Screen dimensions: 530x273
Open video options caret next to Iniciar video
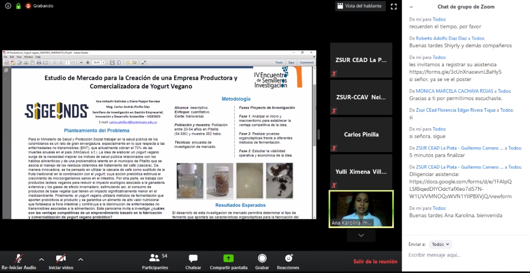(x=81, y=260)
